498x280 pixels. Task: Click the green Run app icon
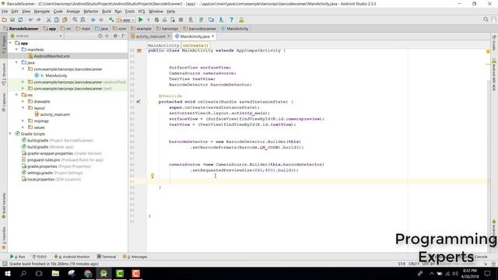click(x=141, y=19)
